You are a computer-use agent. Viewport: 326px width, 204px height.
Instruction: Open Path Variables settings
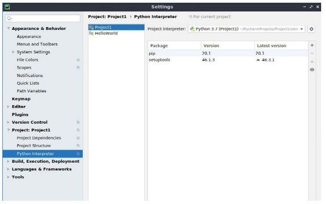coord(32,91)
